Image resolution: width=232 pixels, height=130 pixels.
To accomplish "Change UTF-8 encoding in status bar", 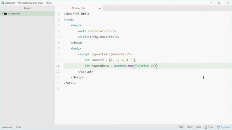I will (x=189, y=127).
